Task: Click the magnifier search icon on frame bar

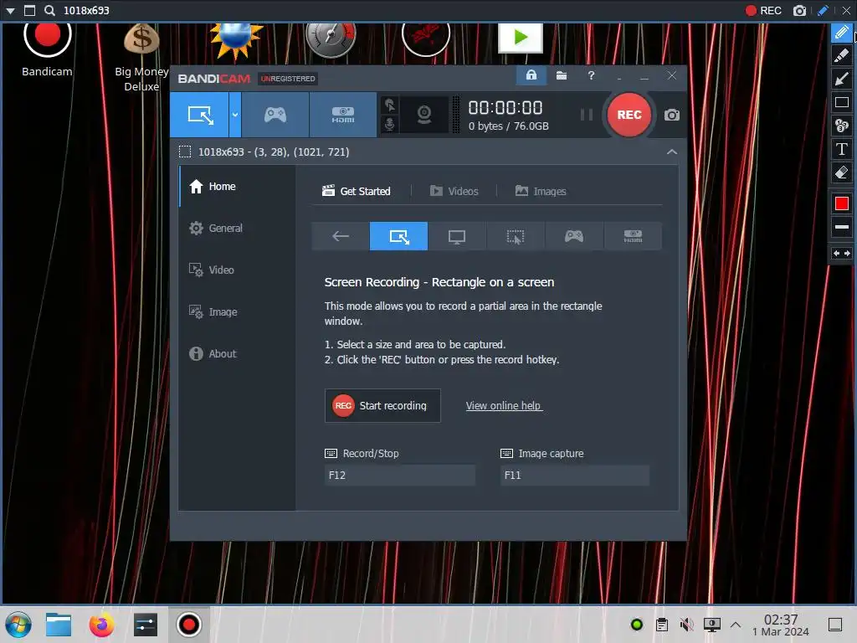Action: click(x=49, y=10)
